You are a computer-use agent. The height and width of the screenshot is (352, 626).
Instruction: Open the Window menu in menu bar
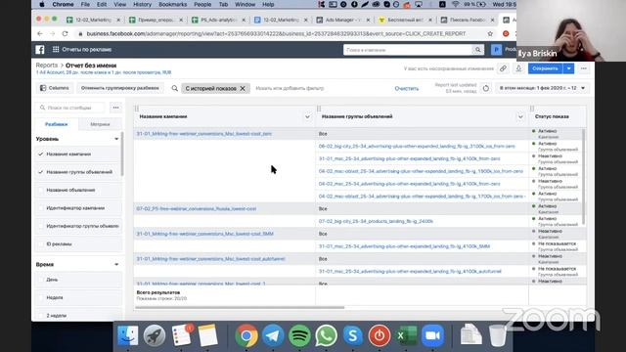[245, 4]
